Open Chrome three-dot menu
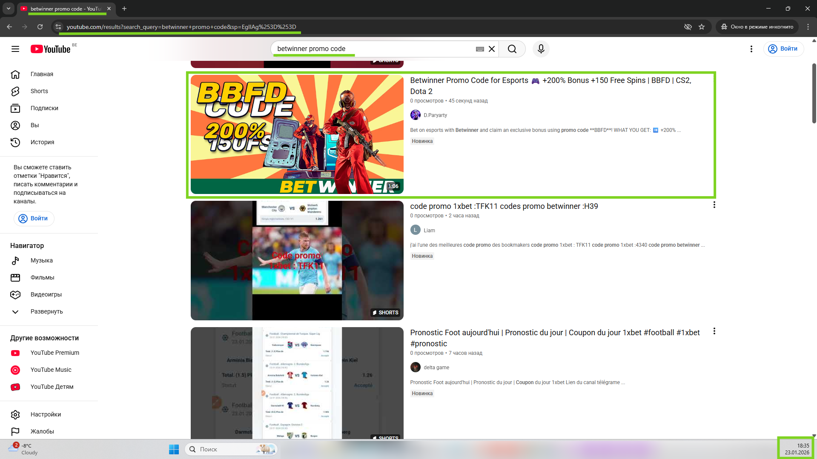 (808, 27)
